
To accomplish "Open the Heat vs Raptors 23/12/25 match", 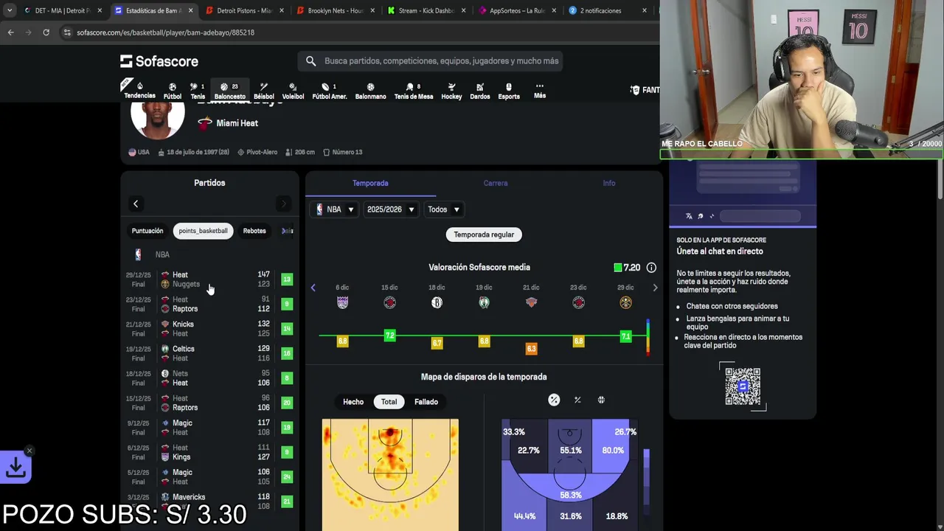I will pos(209,304).
